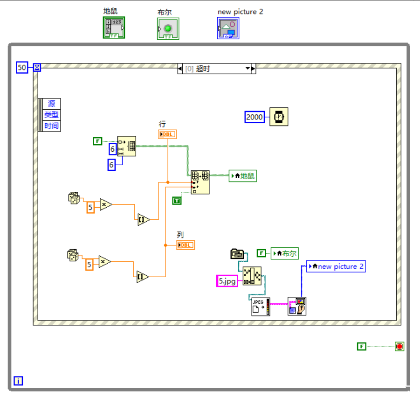Viewport: 420px width, 398px height.
Task: Open the [0] 超时 event case selector
Action: (216, 68)
